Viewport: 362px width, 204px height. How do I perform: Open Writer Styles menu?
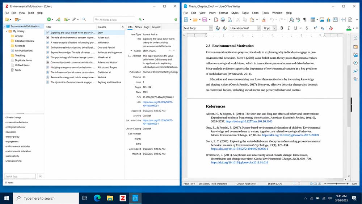pyautogui.click(x=235, y=13)
